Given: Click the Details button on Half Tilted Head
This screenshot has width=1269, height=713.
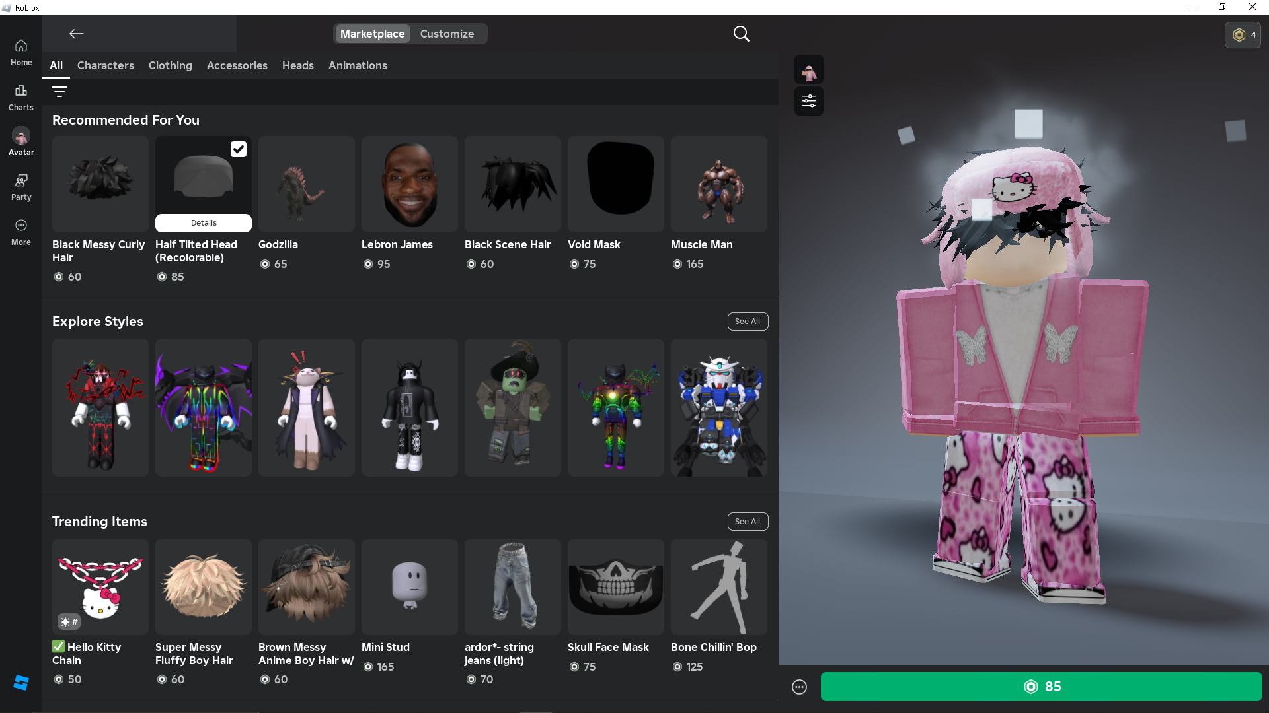Looking at the screenshot, I should pos(204,223).
